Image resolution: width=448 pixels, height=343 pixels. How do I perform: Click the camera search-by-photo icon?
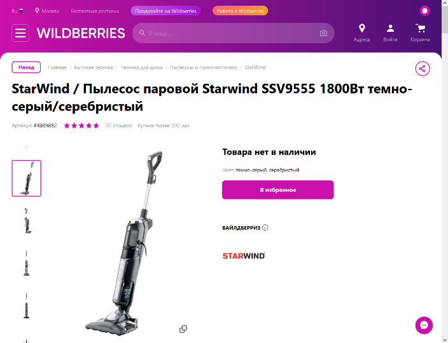pyautogui.click(x=323, y=33)
